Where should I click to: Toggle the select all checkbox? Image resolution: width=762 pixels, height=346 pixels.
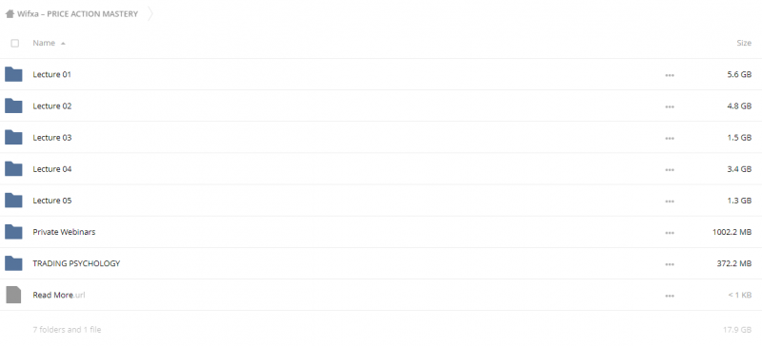click(15, 43)
